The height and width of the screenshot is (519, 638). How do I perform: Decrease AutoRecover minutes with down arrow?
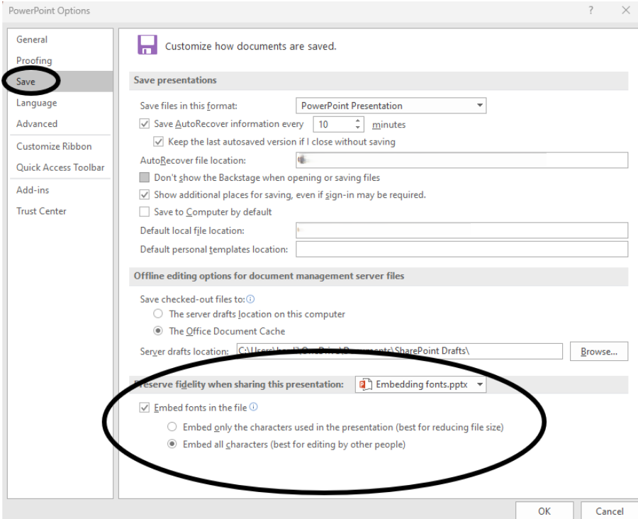(x=357, y=128)
